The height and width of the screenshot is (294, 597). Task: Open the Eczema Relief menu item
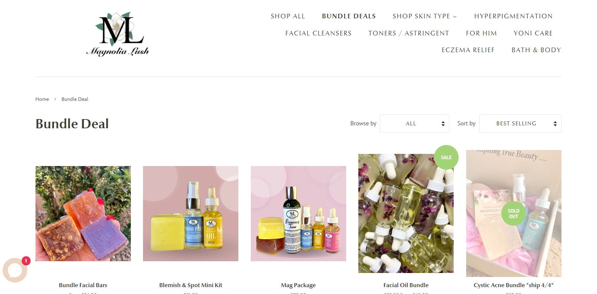click(x=468, y=50)
